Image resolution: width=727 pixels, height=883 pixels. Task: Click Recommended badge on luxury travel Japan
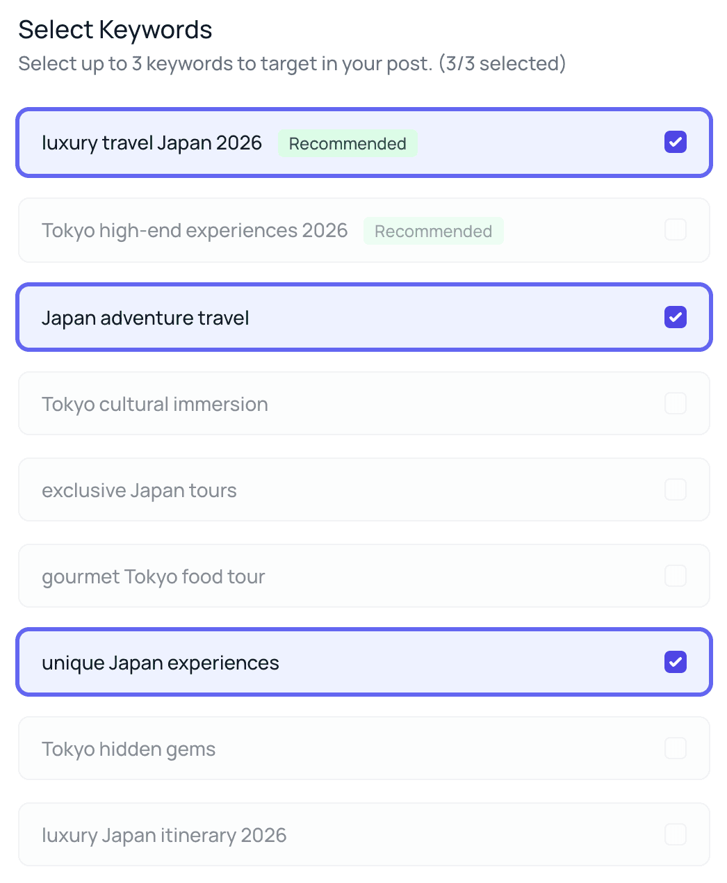(348, 143)
